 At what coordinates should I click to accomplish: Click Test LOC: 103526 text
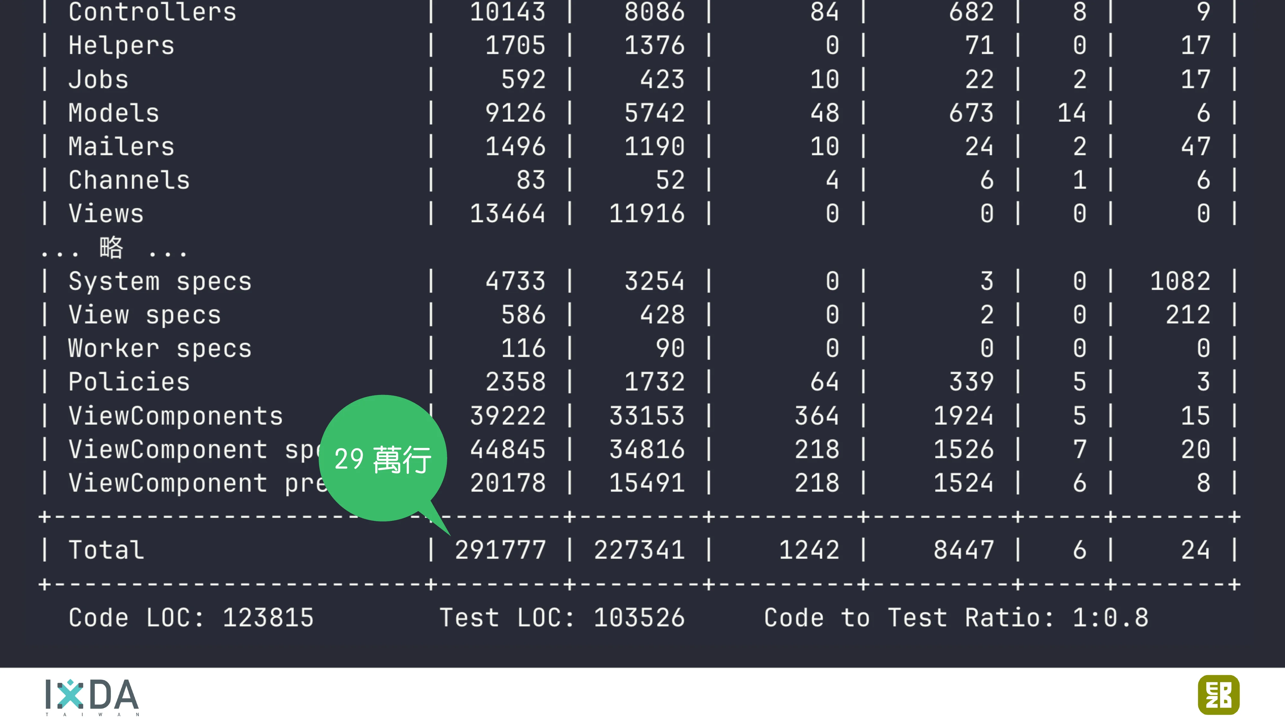[562, 618]
